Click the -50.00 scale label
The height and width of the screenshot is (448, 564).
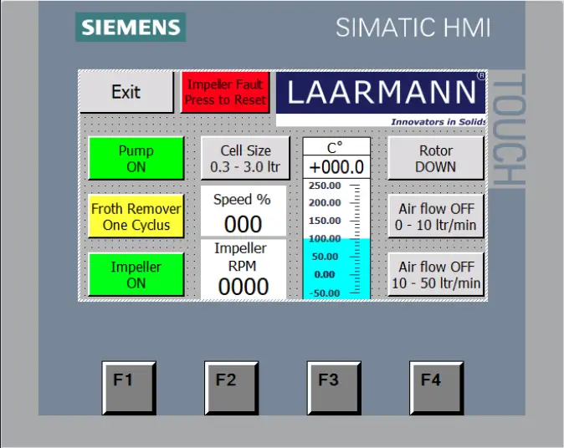click(325, 293)
